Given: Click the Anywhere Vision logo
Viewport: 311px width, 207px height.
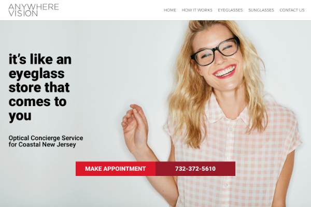Looking at the screenshot, I should (34, 10).
